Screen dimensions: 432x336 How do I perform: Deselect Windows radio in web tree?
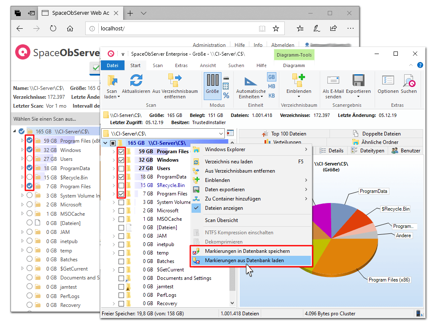(x=30, y=149)
